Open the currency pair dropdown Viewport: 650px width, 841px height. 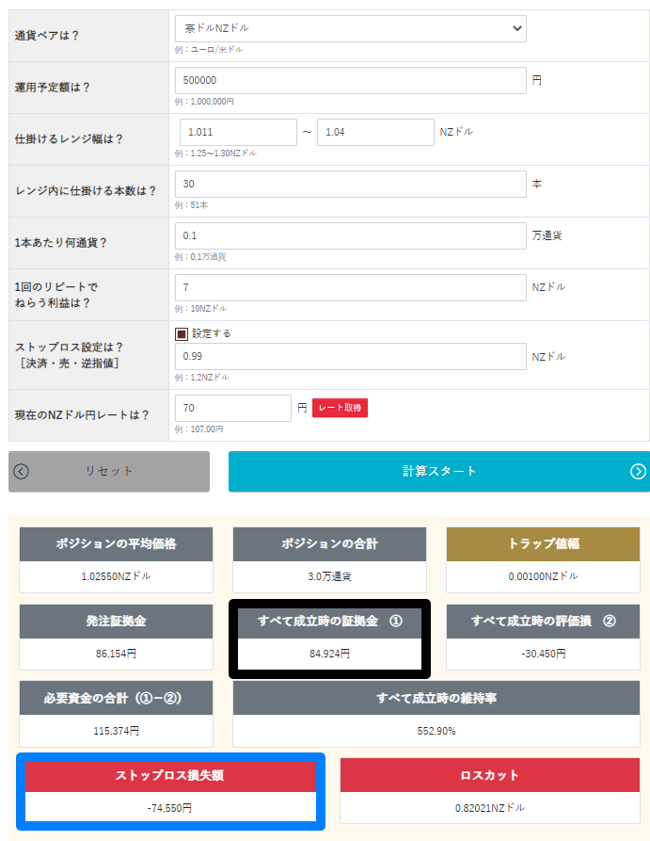tap(351, 28)
